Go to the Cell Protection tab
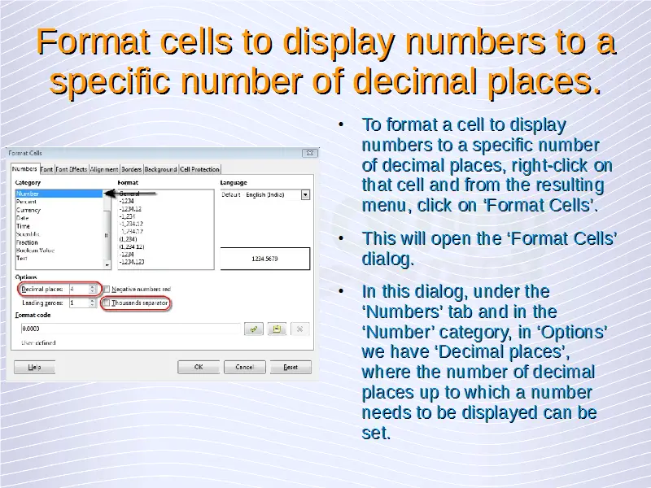The width and height of the screenshot is (651, 488). pyautogui.click(x=199, y=169)
